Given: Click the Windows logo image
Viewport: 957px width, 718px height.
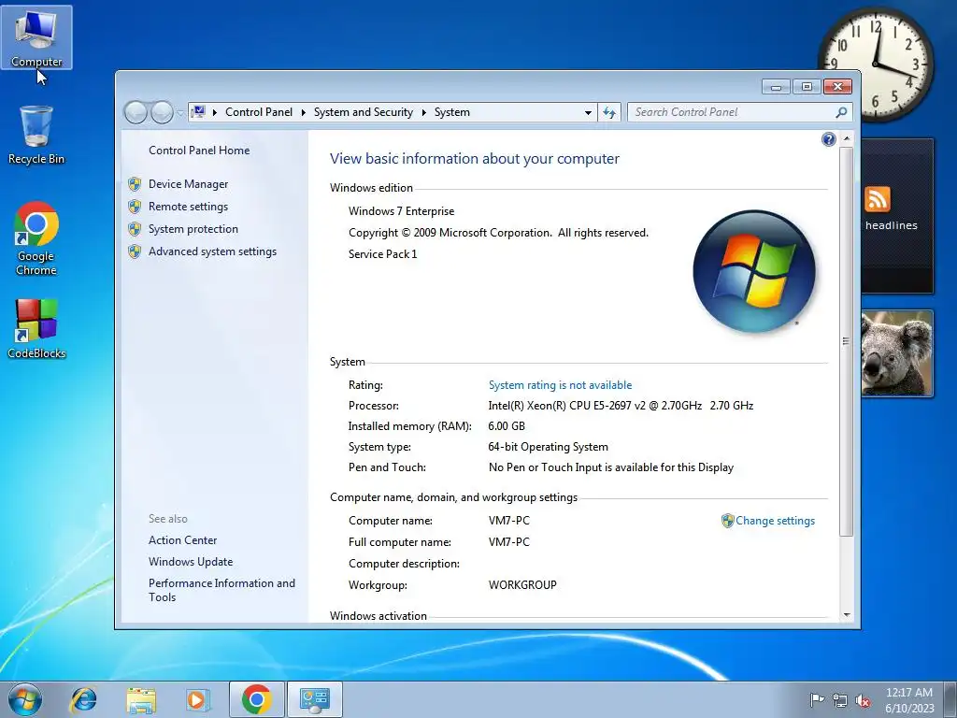Looking at the screenshot, I should pyautogui.click(x=754, y=272).
